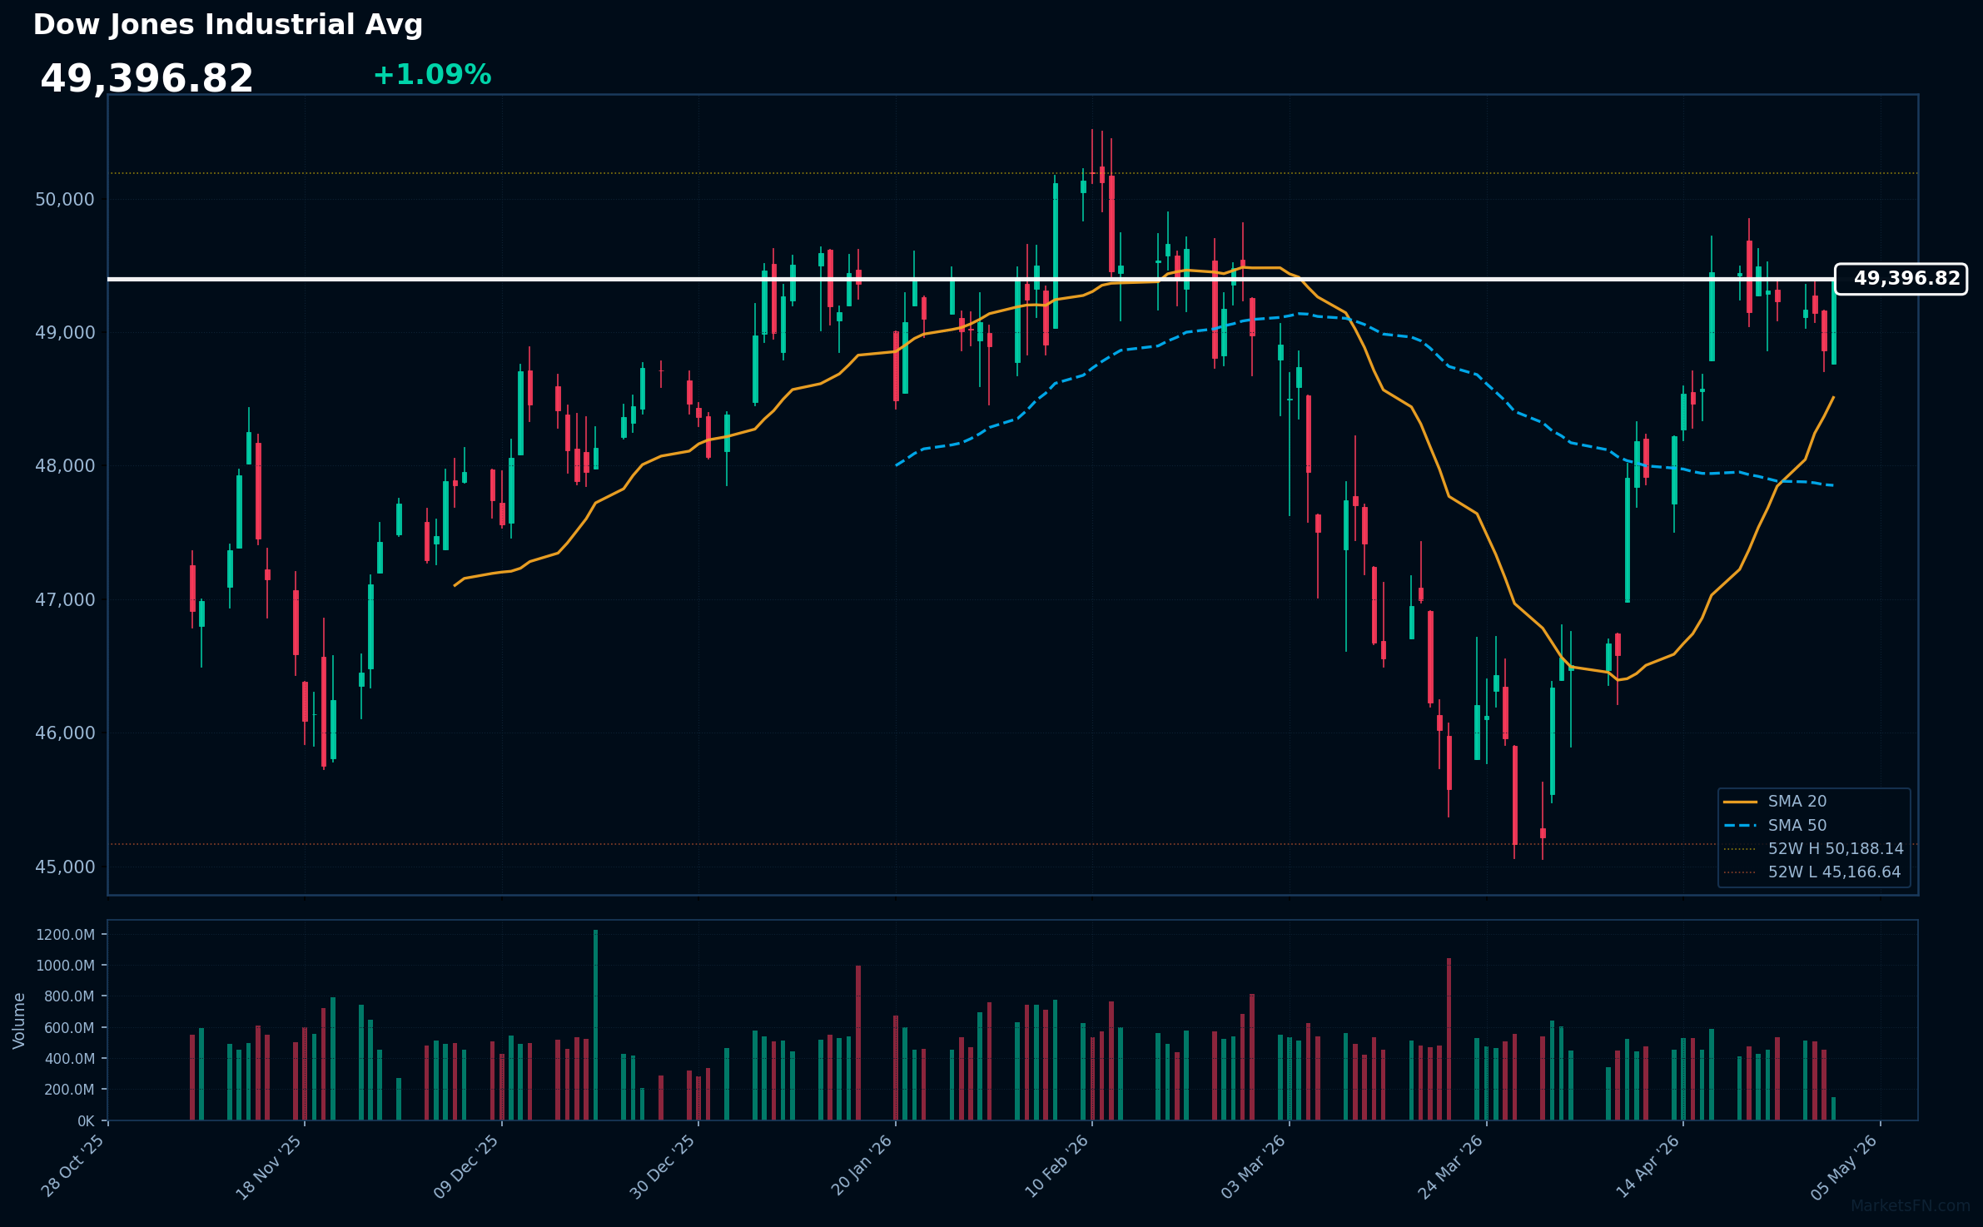This screenshot has width=1983, height=1227.
Task: Click the orange SMA 20 line swatch in legend
Action: (x=1740, y=802)
